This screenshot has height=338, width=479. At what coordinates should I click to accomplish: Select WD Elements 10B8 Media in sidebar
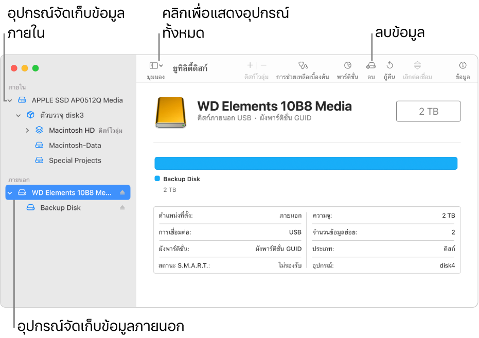(68, 192)
